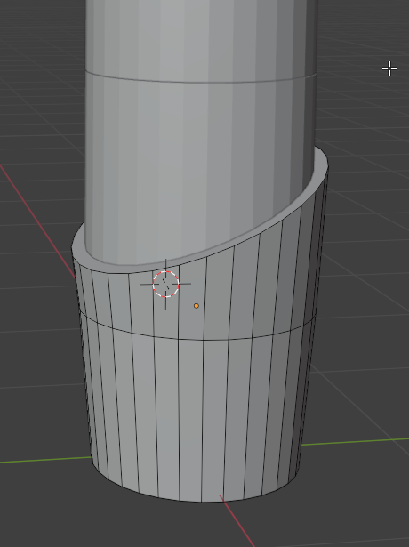Image resolution: width=409 pixels, height=547 pixels.
Task: Click the red-white 3D cursor circle
Action: [x=166, y=284]
